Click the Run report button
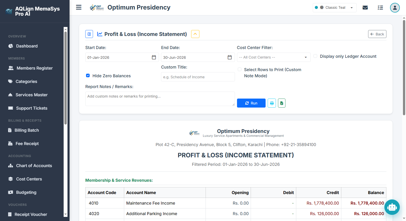This screenshot has height=221, width=406. [x=251, y=103]
